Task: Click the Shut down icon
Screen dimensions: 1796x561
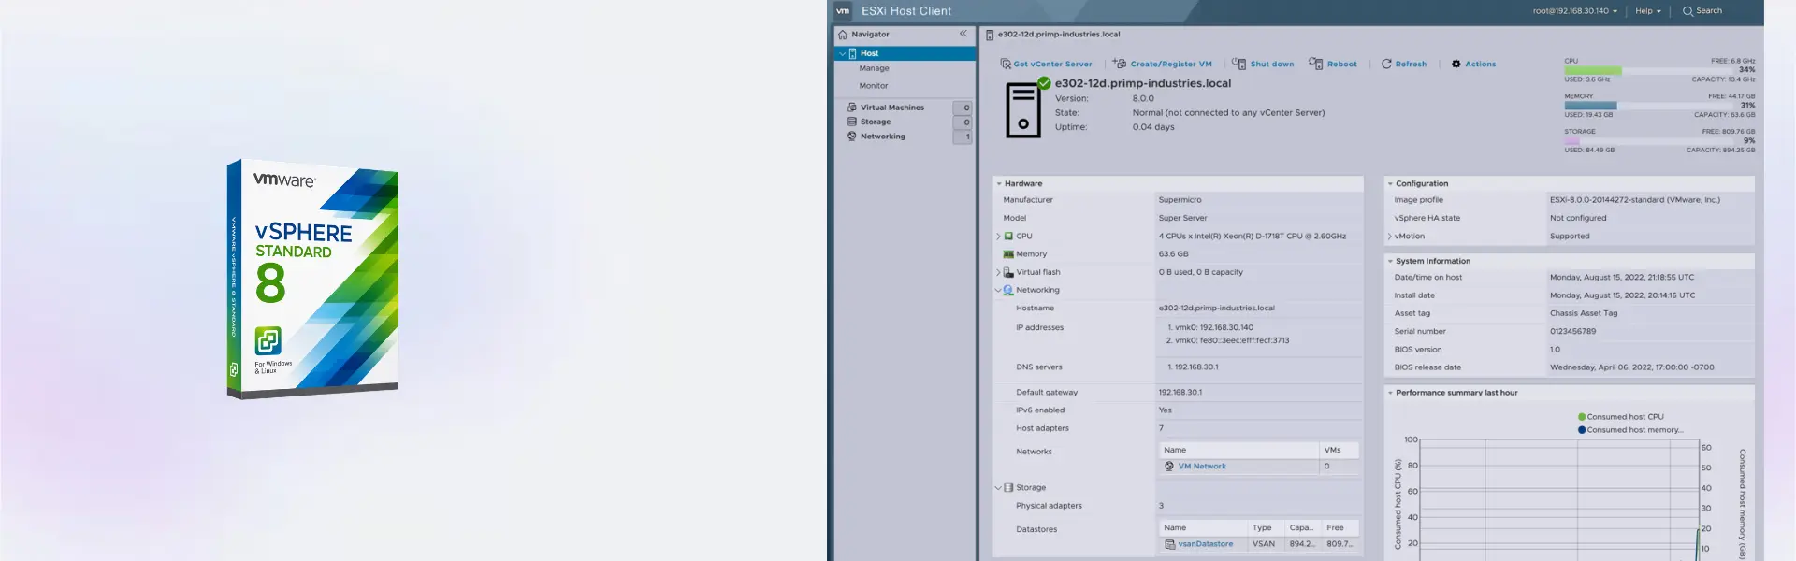Action: pos(1239,64)
